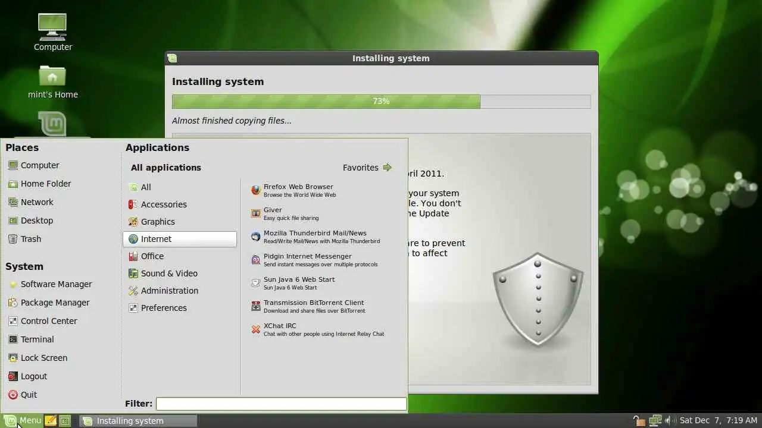Viewport: 762px width, 428px height.
Task: Open the clock showing Sat Dec 7
Action: coord(718,420)
